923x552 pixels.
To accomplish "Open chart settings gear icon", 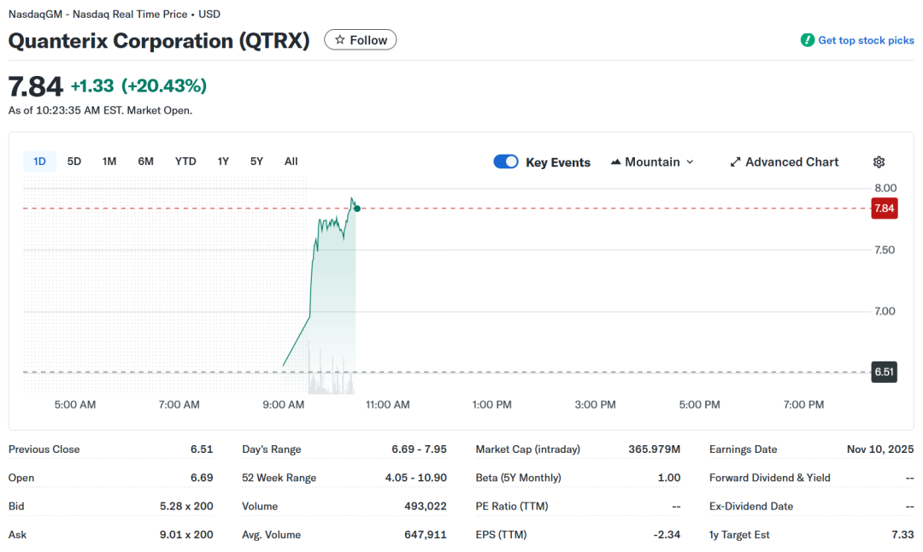I will coord(879,162).
